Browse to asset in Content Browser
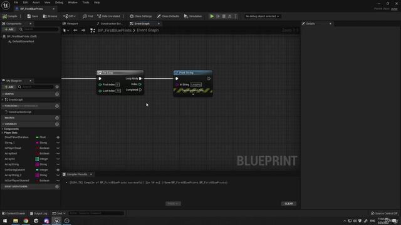Screen dimensions: 401x225 pos(50,16)
